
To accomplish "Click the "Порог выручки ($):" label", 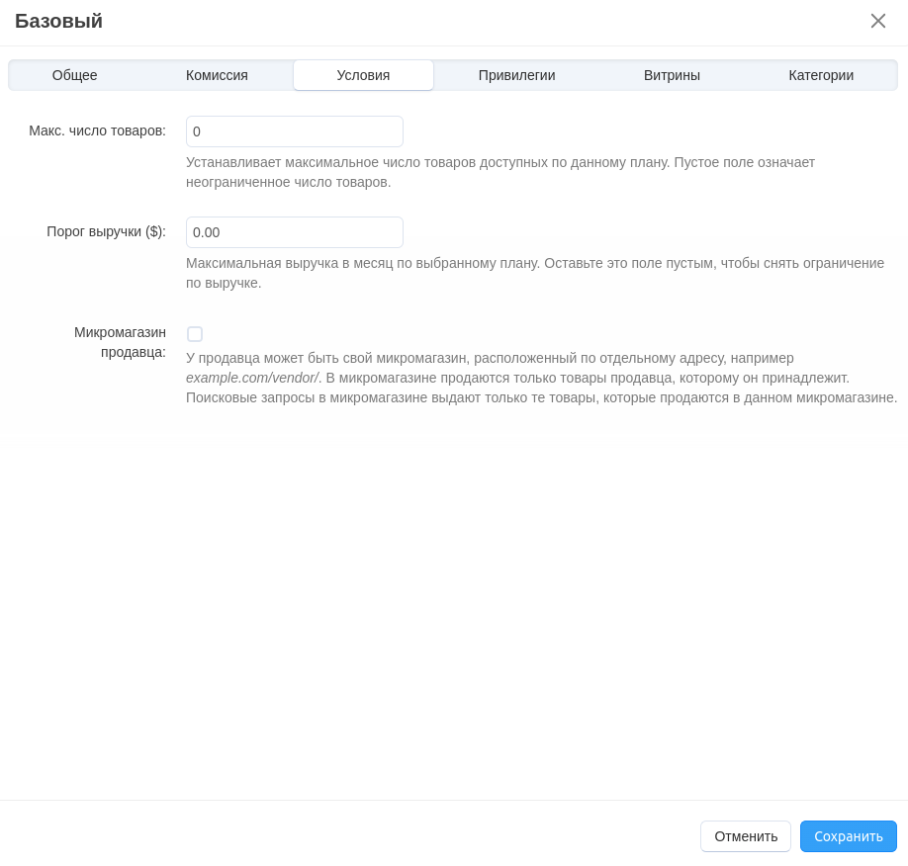I will [x=106, y=231].
